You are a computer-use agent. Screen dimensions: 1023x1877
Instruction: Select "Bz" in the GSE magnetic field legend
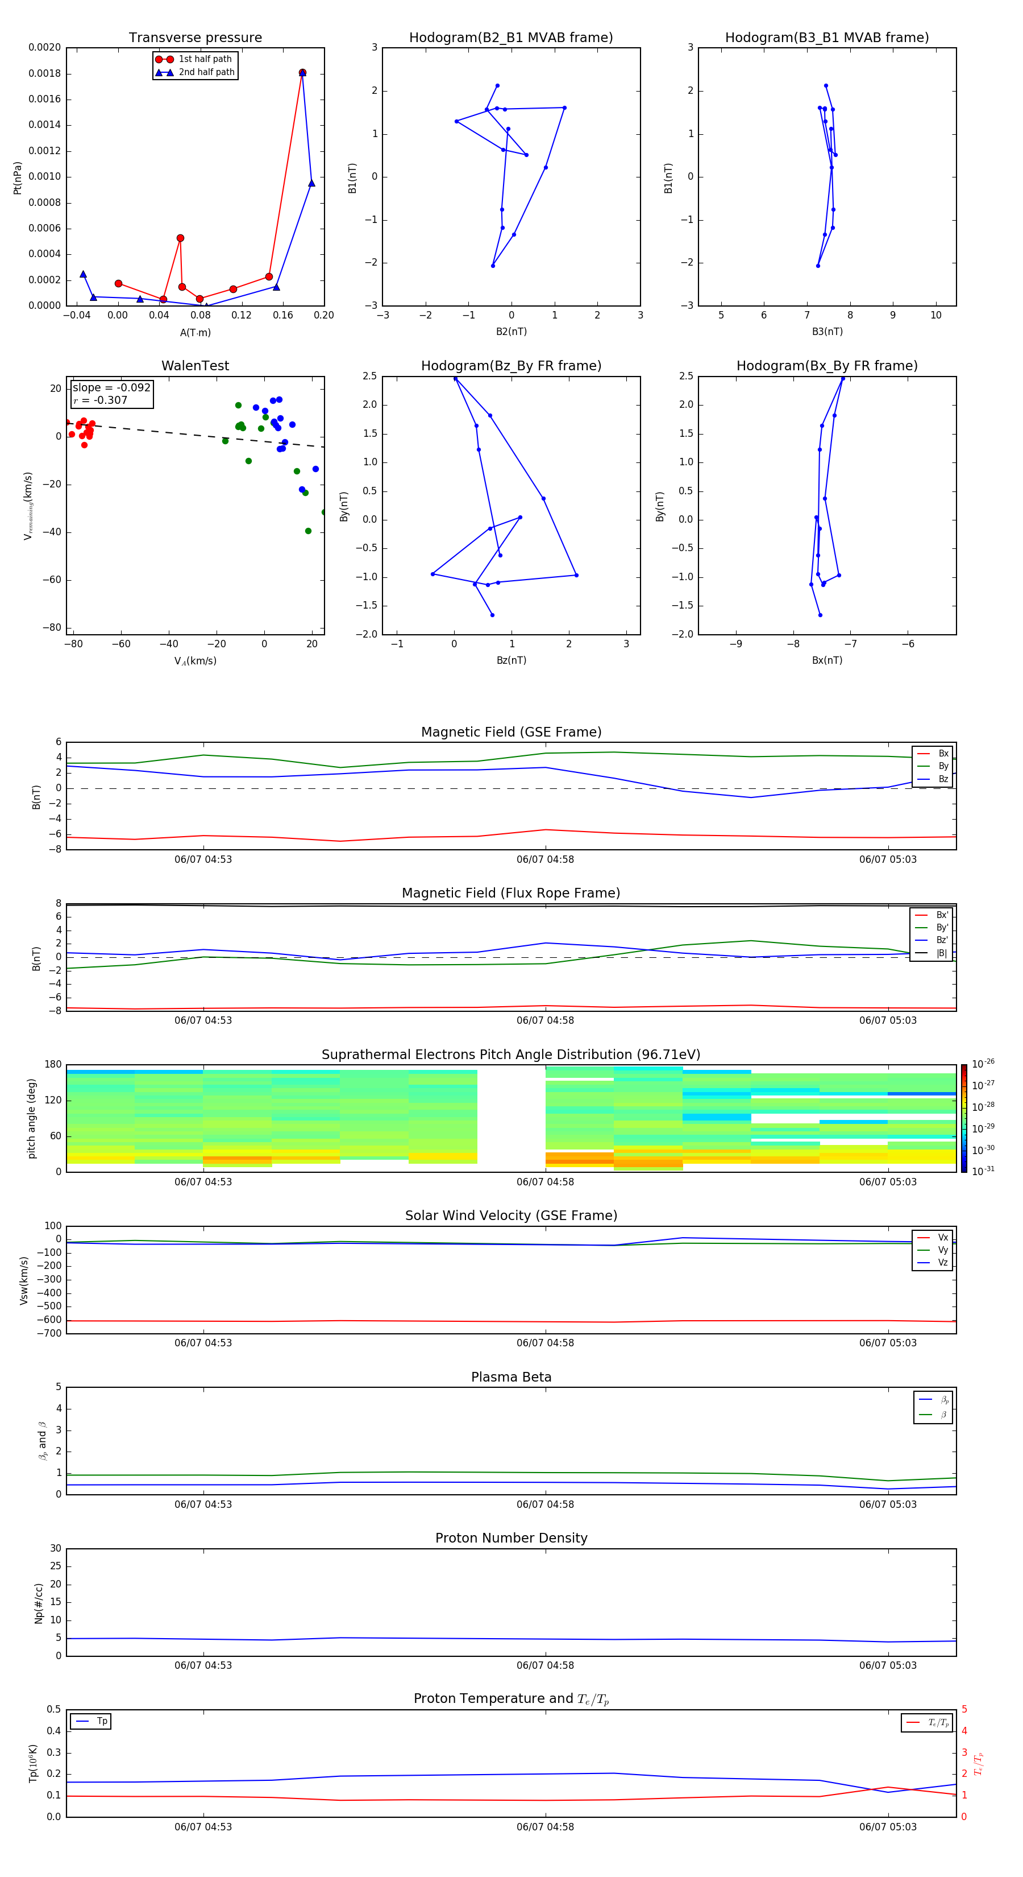point(933,779)
